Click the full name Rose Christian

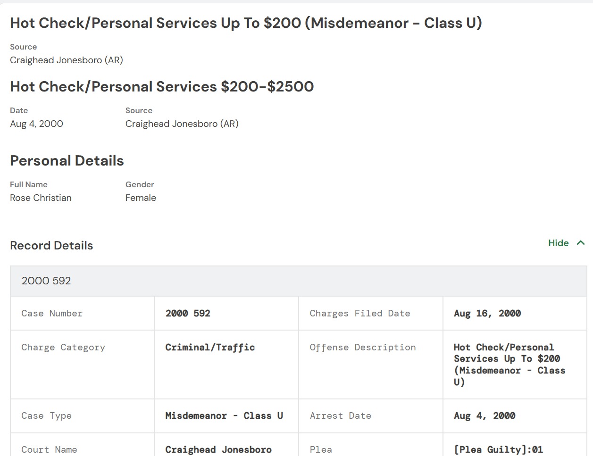point(41,198)
